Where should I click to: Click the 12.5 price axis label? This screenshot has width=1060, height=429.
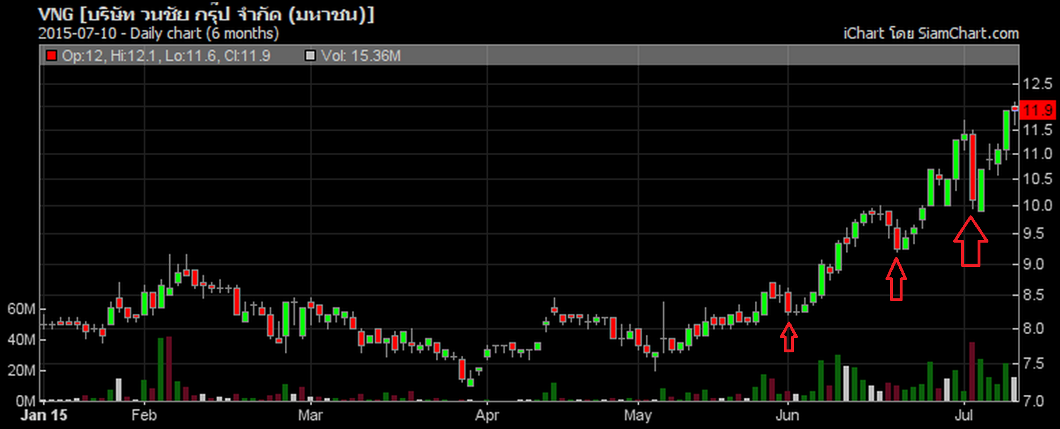[1037, 84]
